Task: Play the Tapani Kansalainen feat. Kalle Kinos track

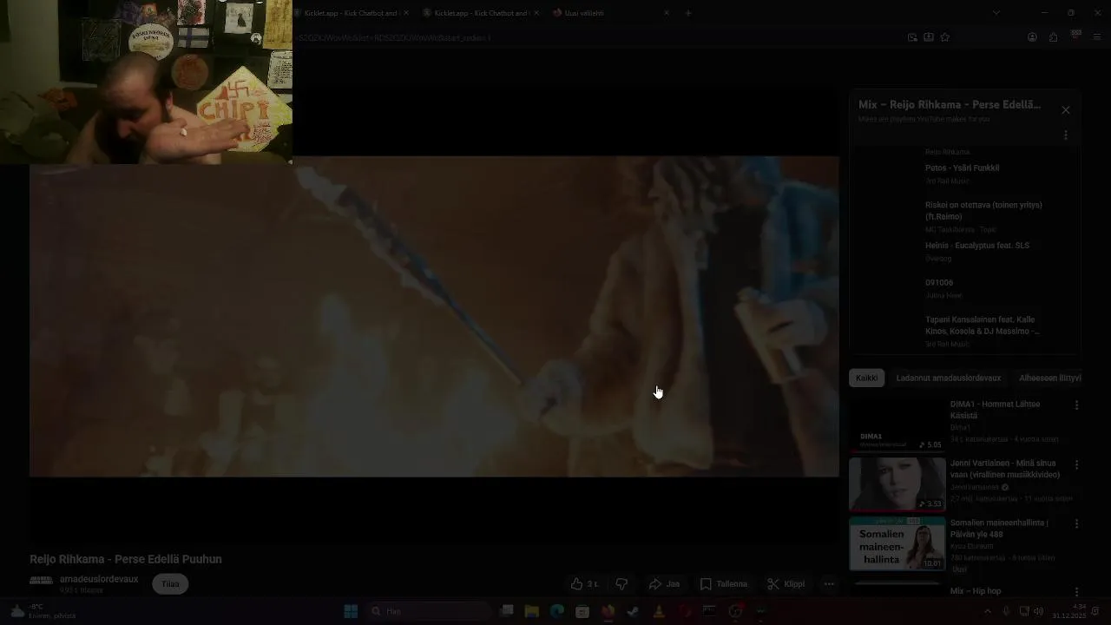Action: [982, 326]
